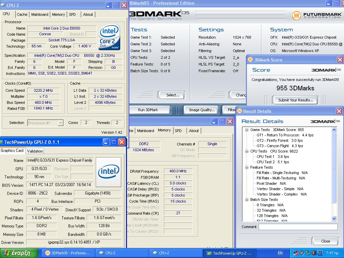Switch to TechPowerUp GPU-Z taskbar button
This screenshot has width=344, height=258.
pos(230,253)
